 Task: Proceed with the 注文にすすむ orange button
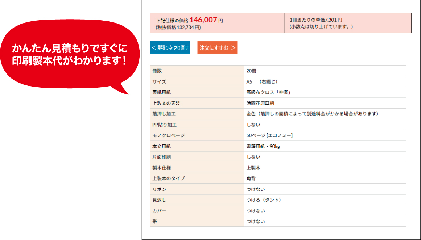[217, 48]
